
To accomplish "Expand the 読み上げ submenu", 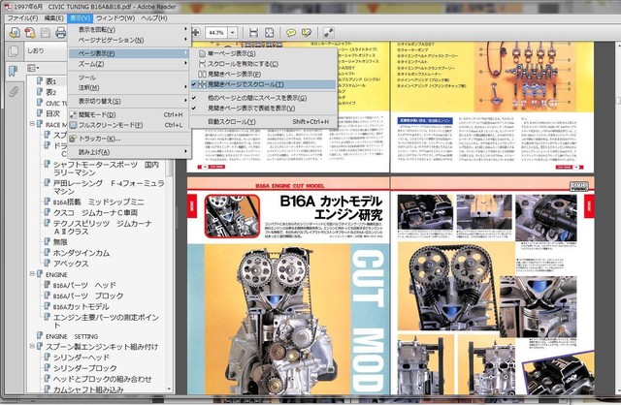I will [128, 152].
